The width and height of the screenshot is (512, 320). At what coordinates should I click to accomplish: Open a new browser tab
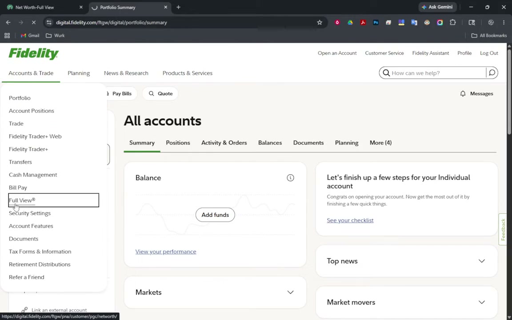tap(178, 7)
